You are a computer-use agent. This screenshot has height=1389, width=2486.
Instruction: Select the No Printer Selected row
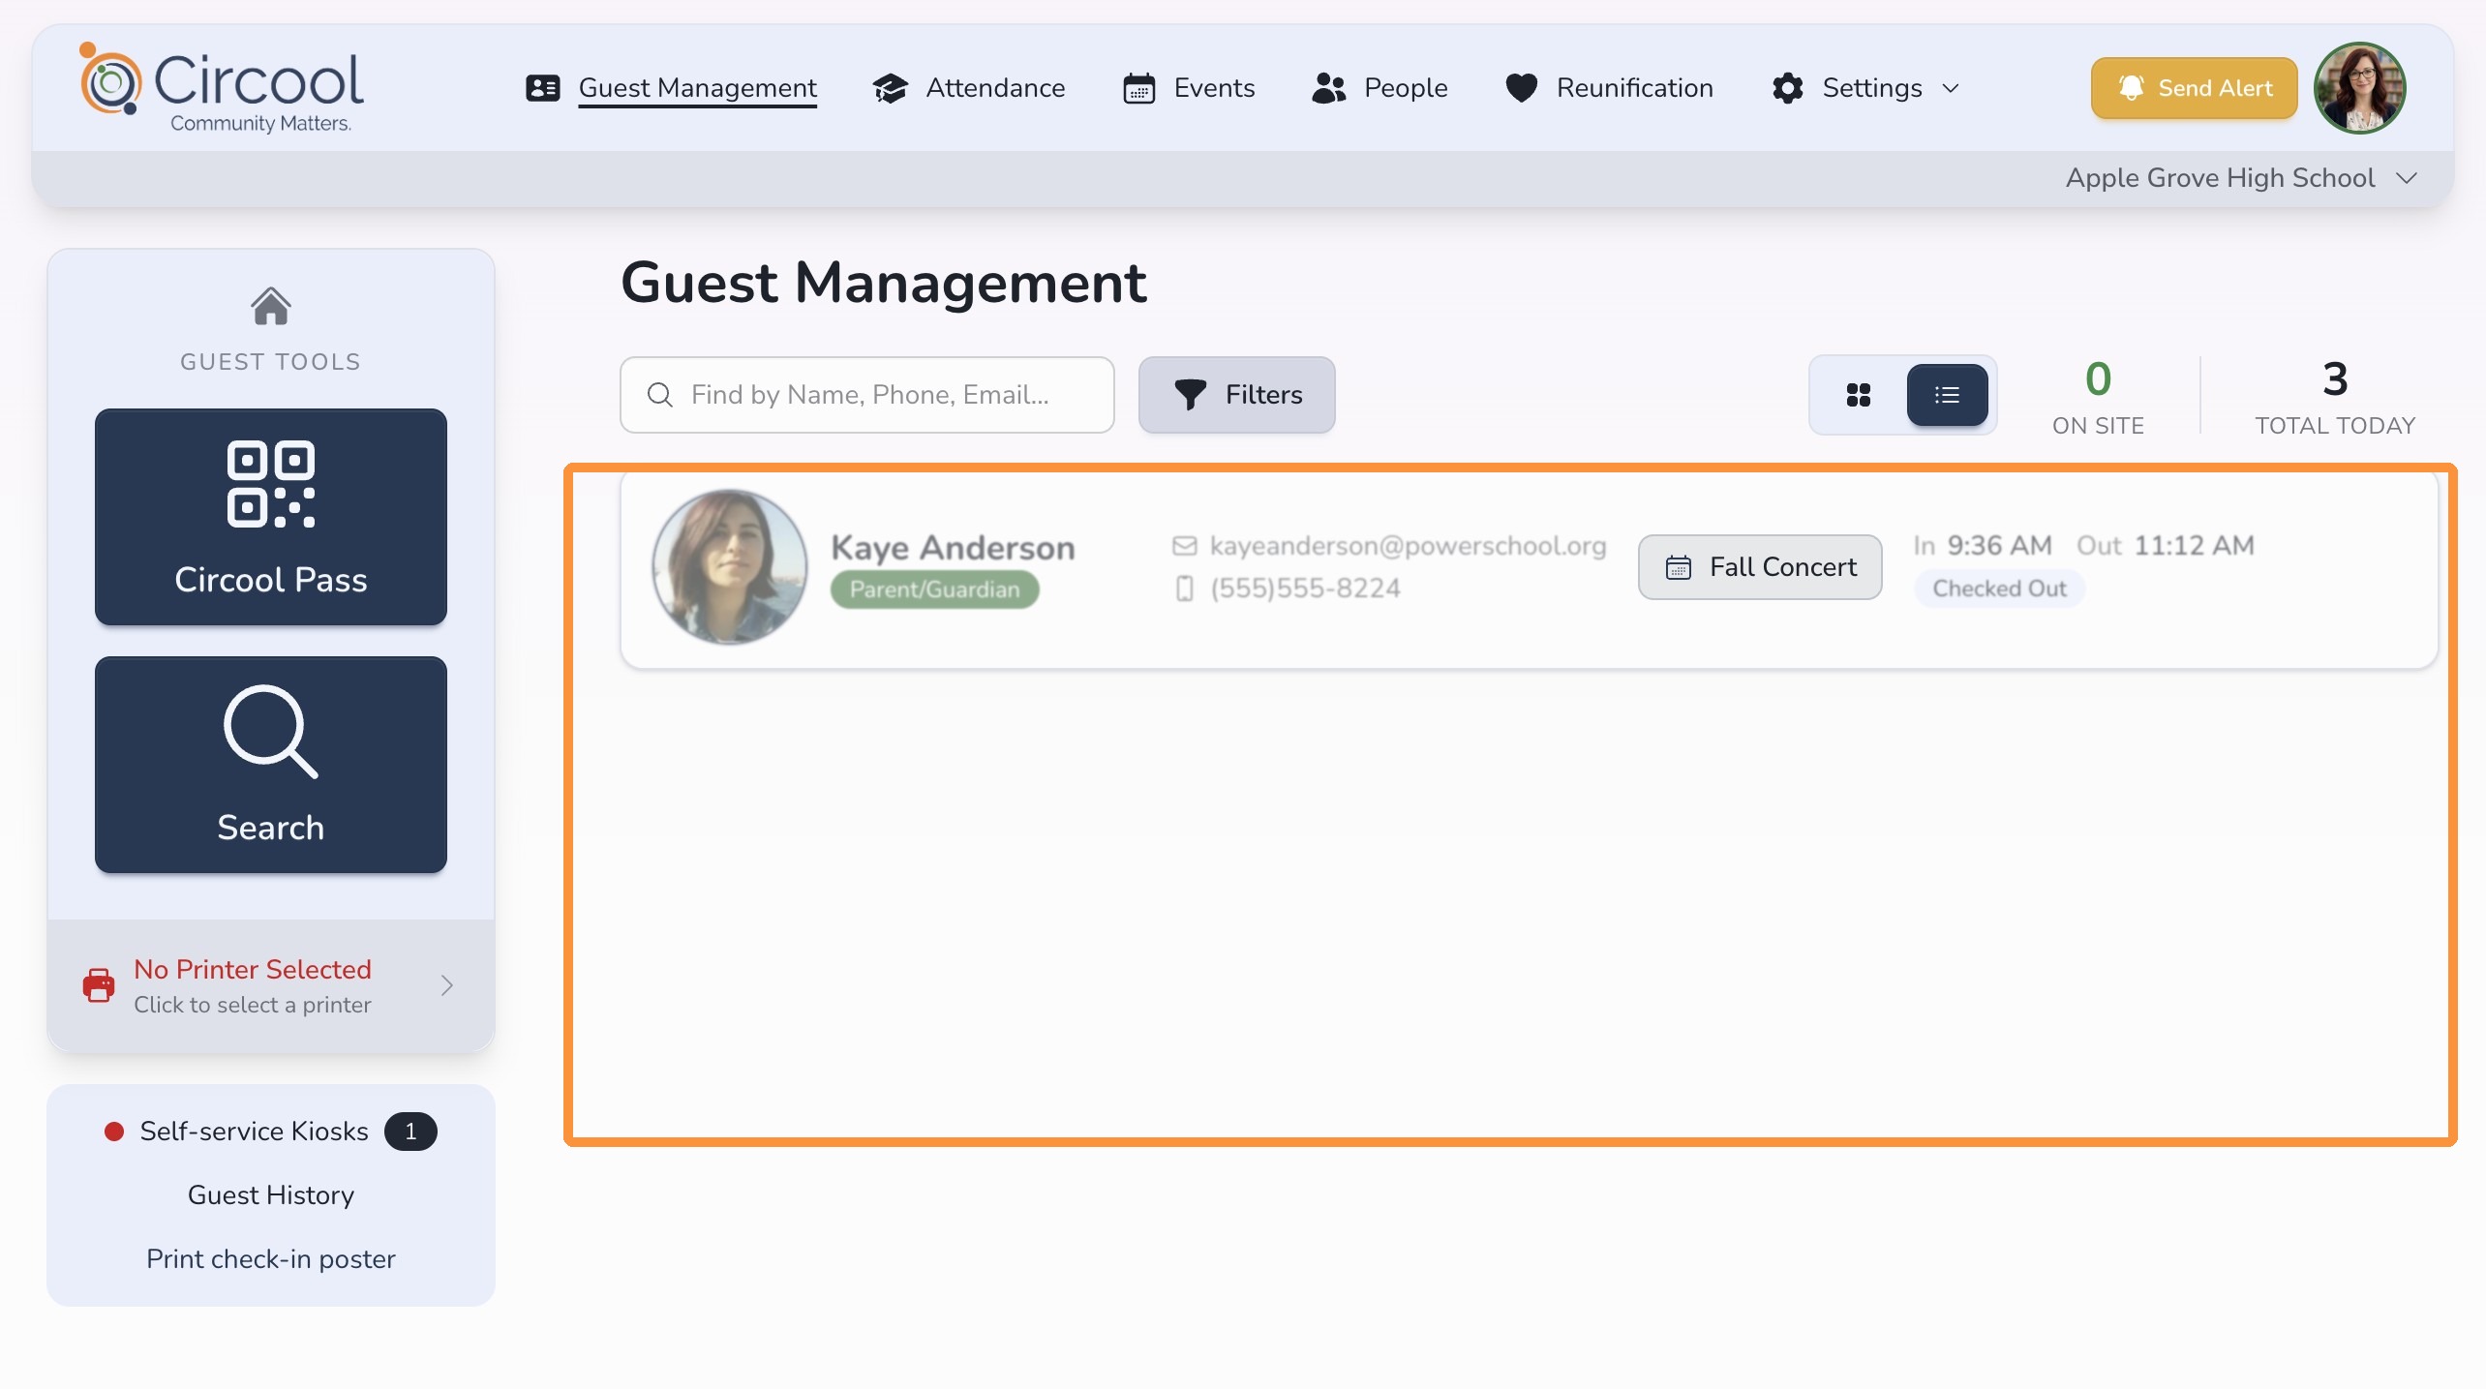(x=271, y=985)
